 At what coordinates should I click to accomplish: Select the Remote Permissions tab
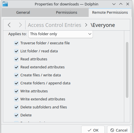click(110, 13)
